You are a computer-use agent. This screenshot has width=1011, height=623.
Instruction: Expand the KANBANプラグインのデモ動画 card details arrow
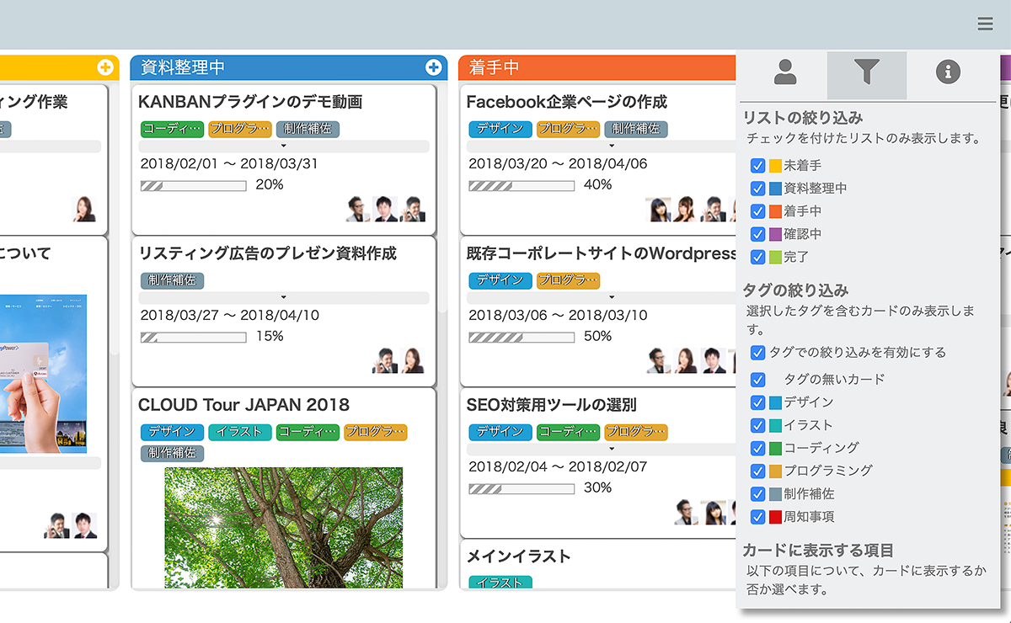point(284,146)
